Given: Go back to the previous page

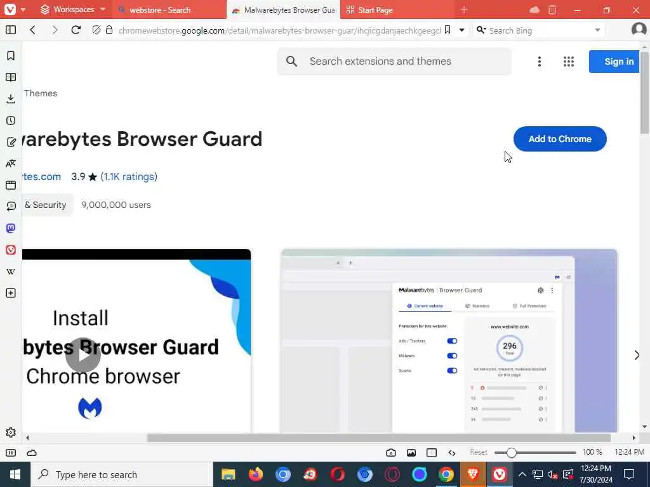Looking at the screenshot, I should (32, 30).
